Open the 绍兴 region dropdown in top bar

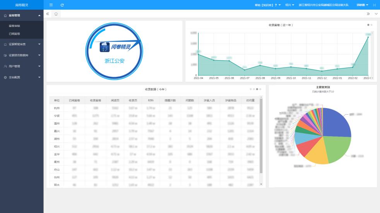point(289,5)
